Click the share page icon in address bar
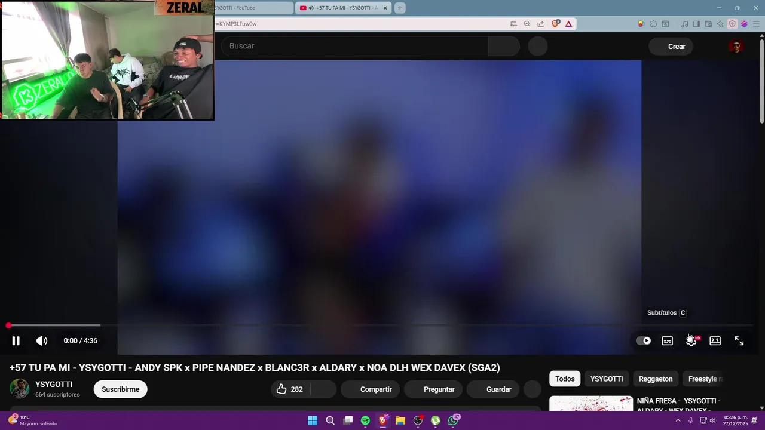The height and width of the screenshot is (430, 765). click(x=540, y=24)
